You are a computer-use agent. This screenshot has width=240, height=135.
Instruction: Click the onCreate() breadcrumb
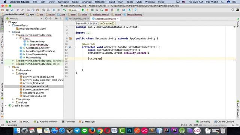107,23
